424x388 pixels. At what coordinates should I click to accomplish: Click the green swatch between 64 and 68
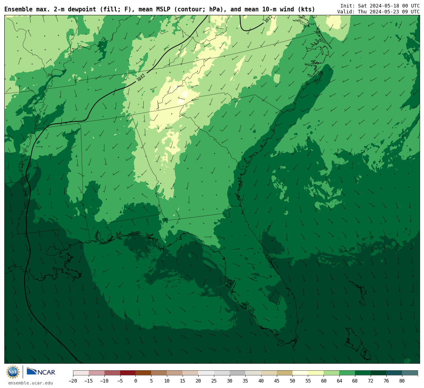coord(347,373)
